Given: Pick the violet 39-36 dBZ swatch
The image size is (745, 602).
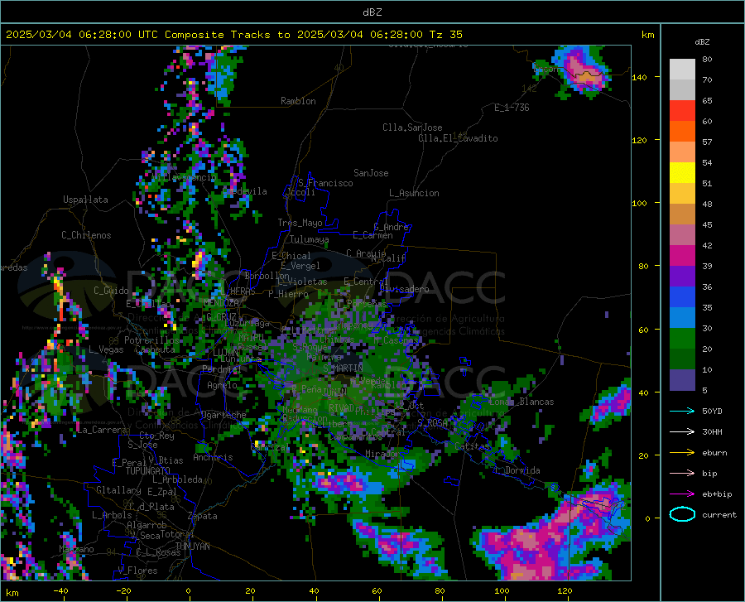Looking at the screenshot, I should point(682,277).
